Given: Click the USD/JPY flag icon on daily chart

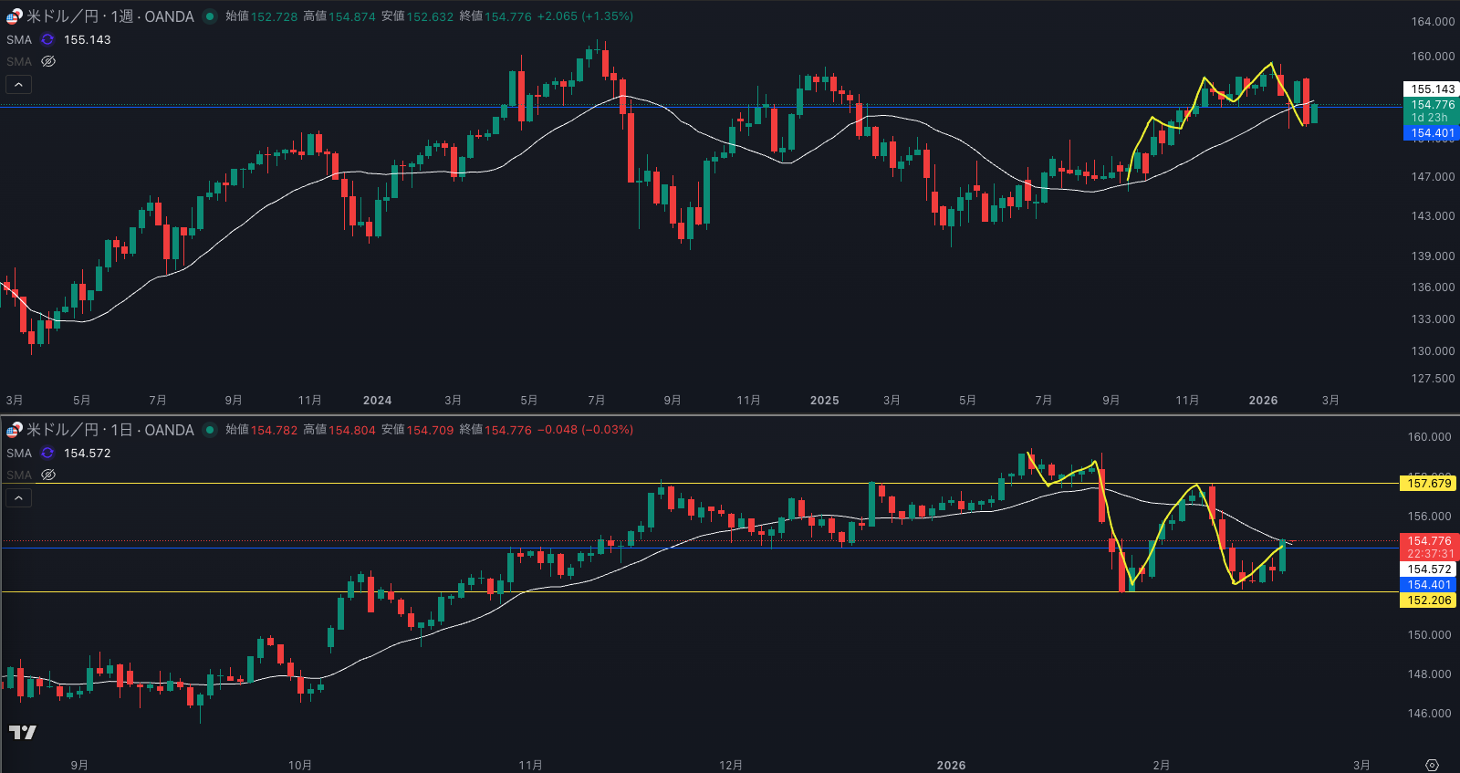Looking at the screenshot, I should pos(15,430).
